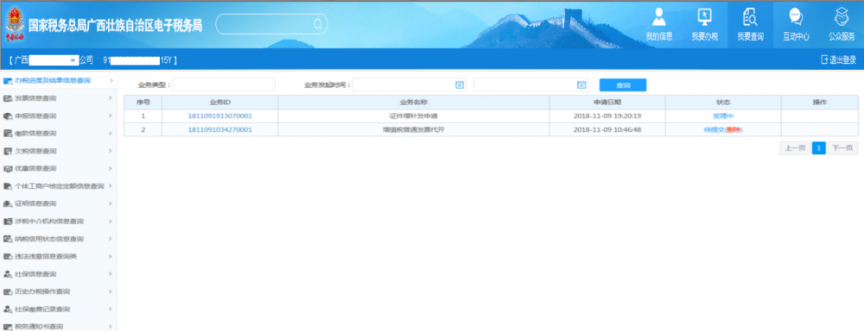
Task: Click the 社保信息查询 sidebar icon
Action: (8, 274)
